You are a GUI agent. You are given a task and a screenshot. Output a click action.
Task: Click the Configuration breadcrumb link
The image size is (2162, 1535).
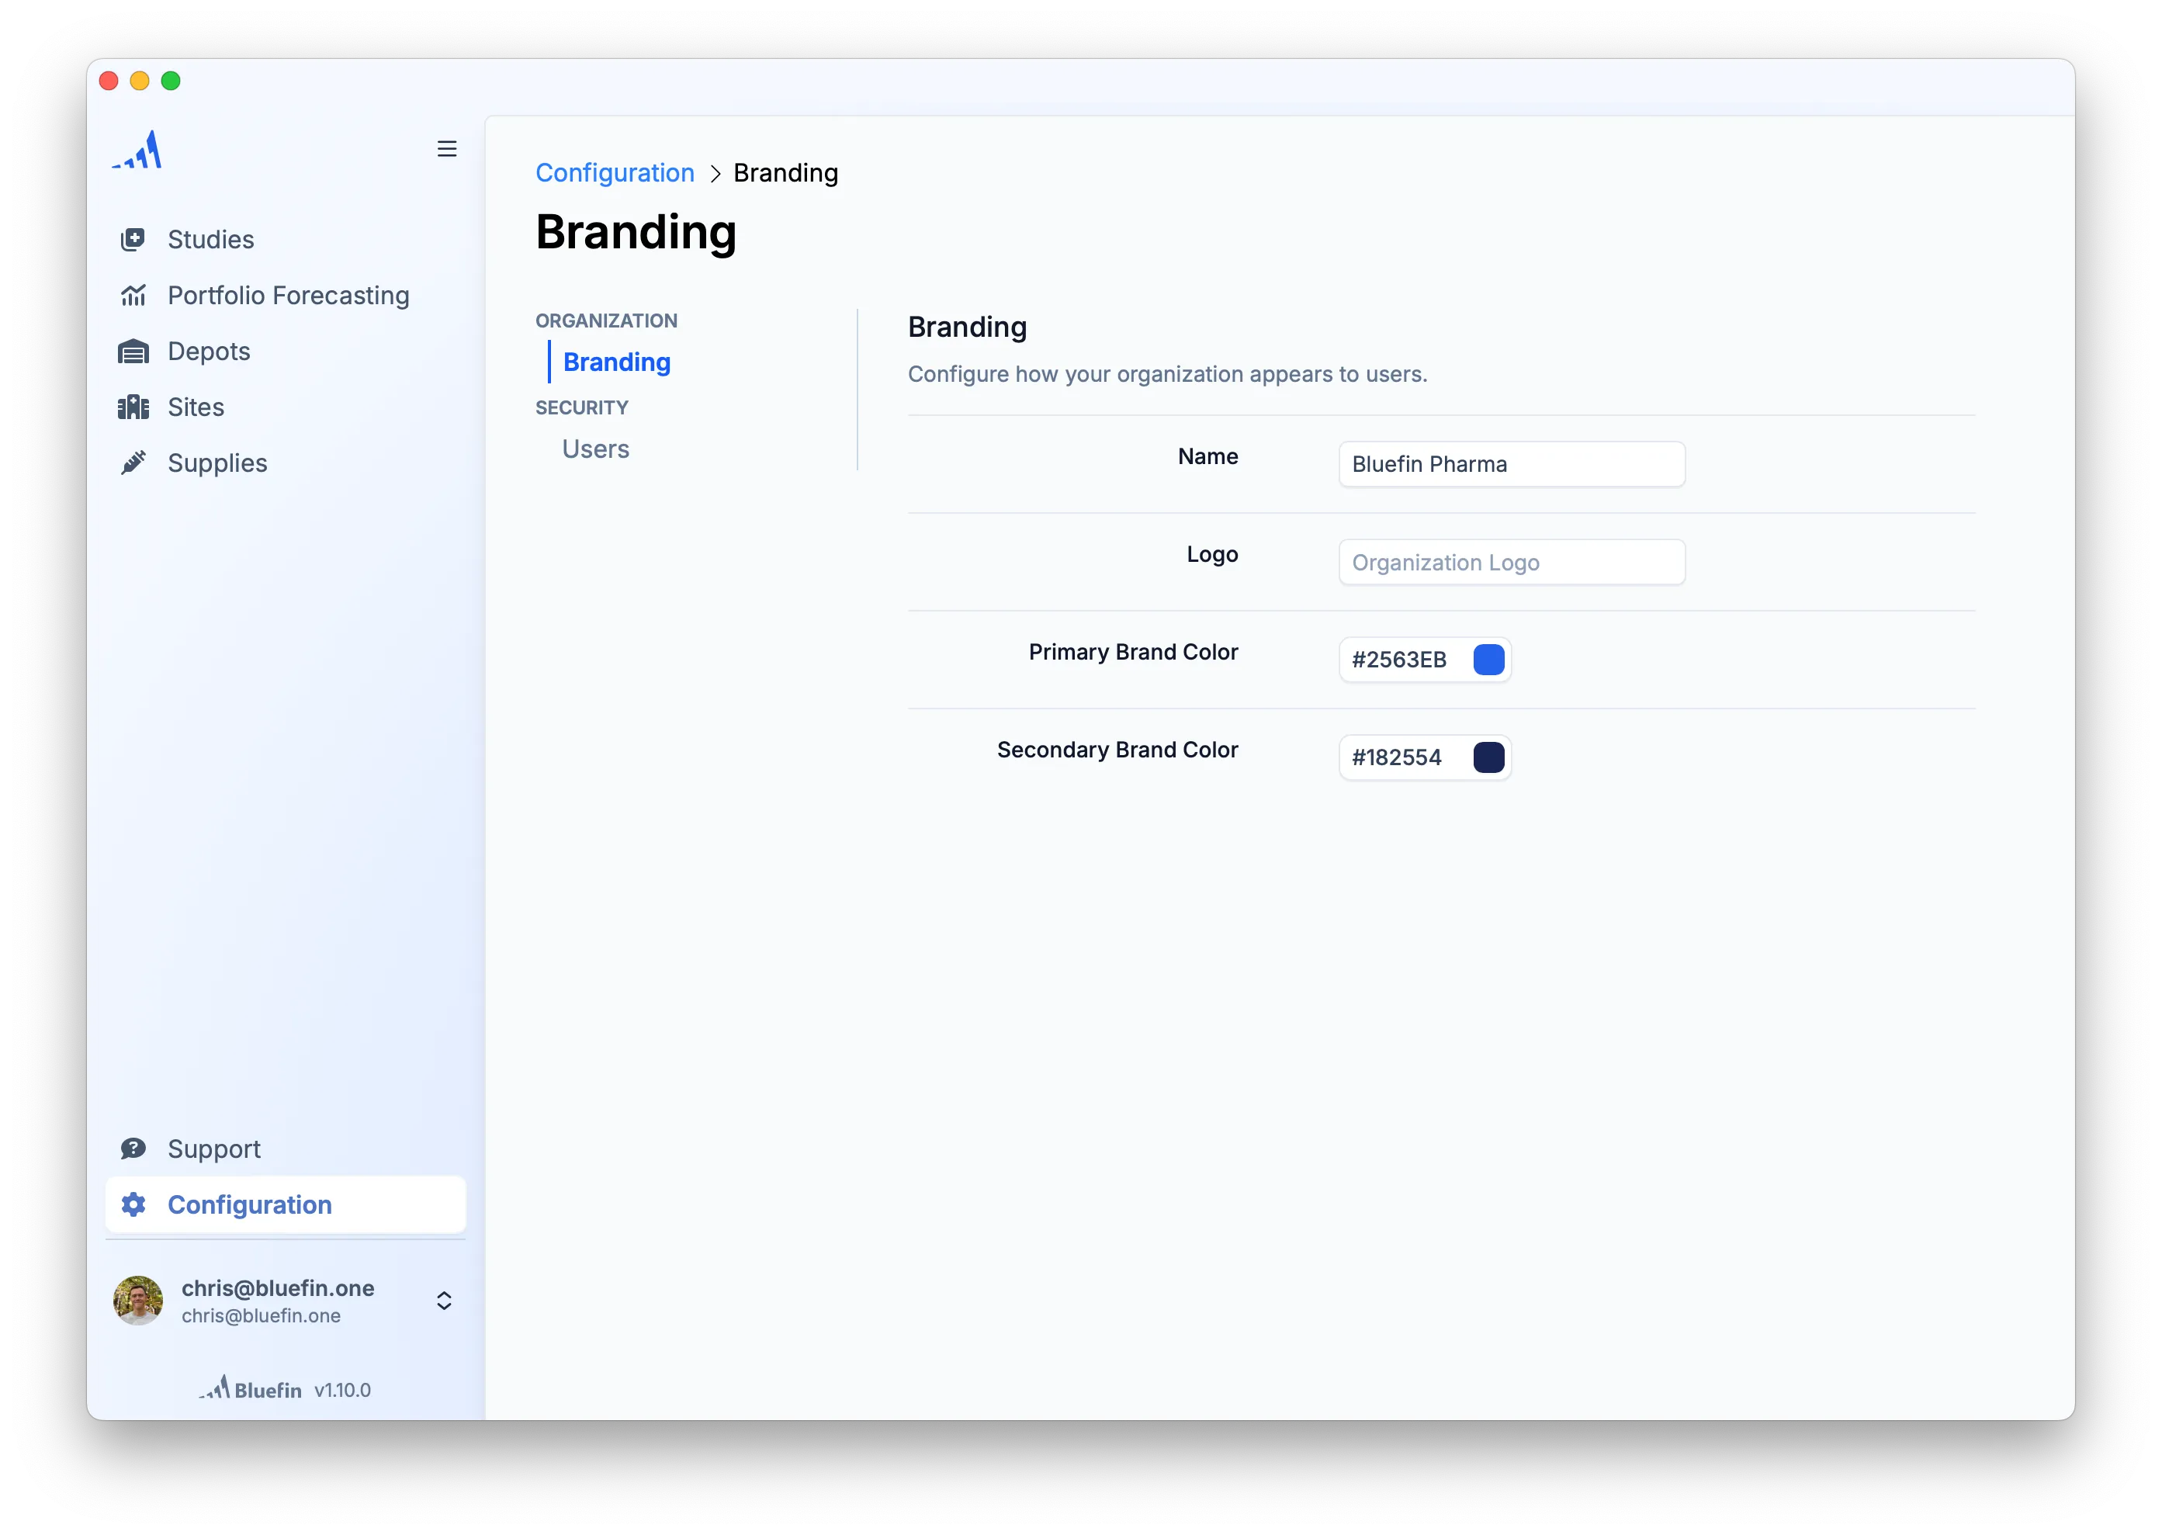pos(615,173)
